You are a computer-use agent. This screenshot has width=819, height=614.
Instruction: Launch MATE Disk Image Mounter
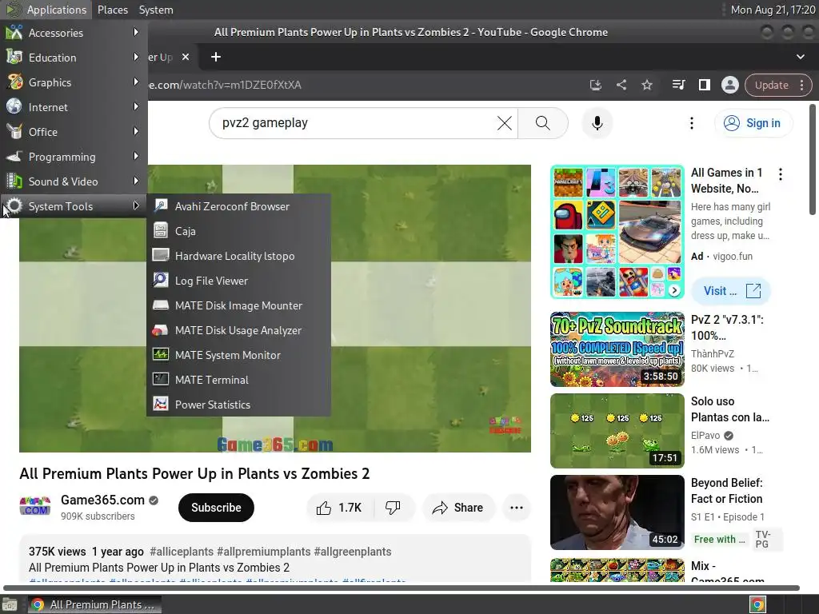point(238,305)
